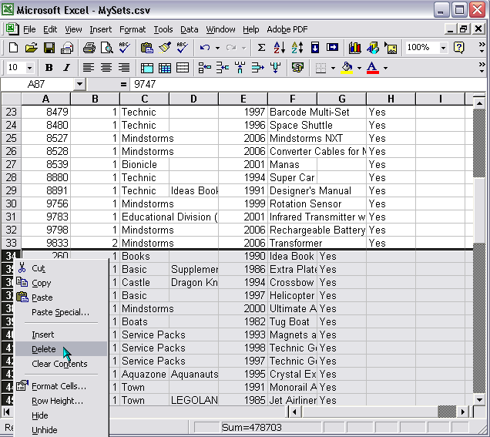This screenshot has height=437, width=490.
Task: Save the file with floppy icon
Action: [49, 48]
